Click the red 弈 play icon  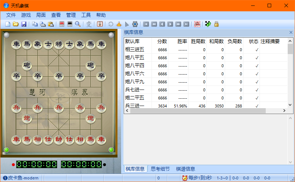pyautogui.click(x=197, y=24)
